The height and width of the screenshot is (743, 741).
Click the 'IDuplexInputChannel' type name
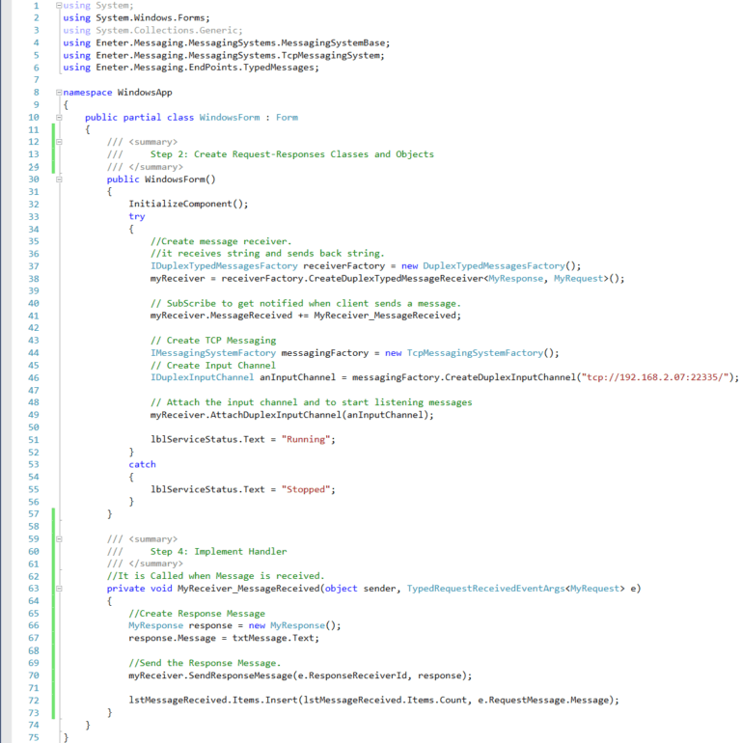tap(202, 377)
